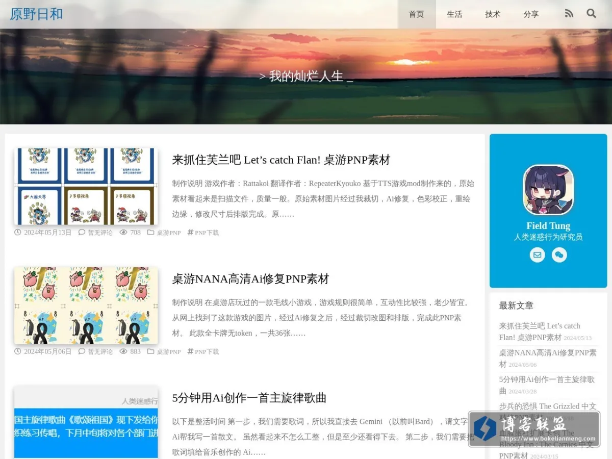612x459 pixels.
Task: Open Flan card game post thumbnail
Action: point(86,186)
